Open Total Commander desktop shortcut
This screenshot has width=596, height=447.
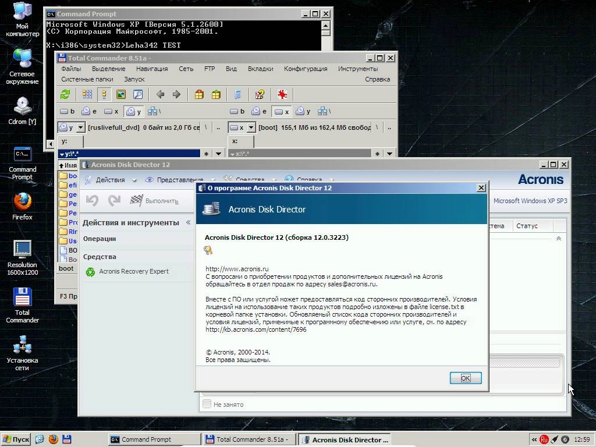[x=23, y=305]
